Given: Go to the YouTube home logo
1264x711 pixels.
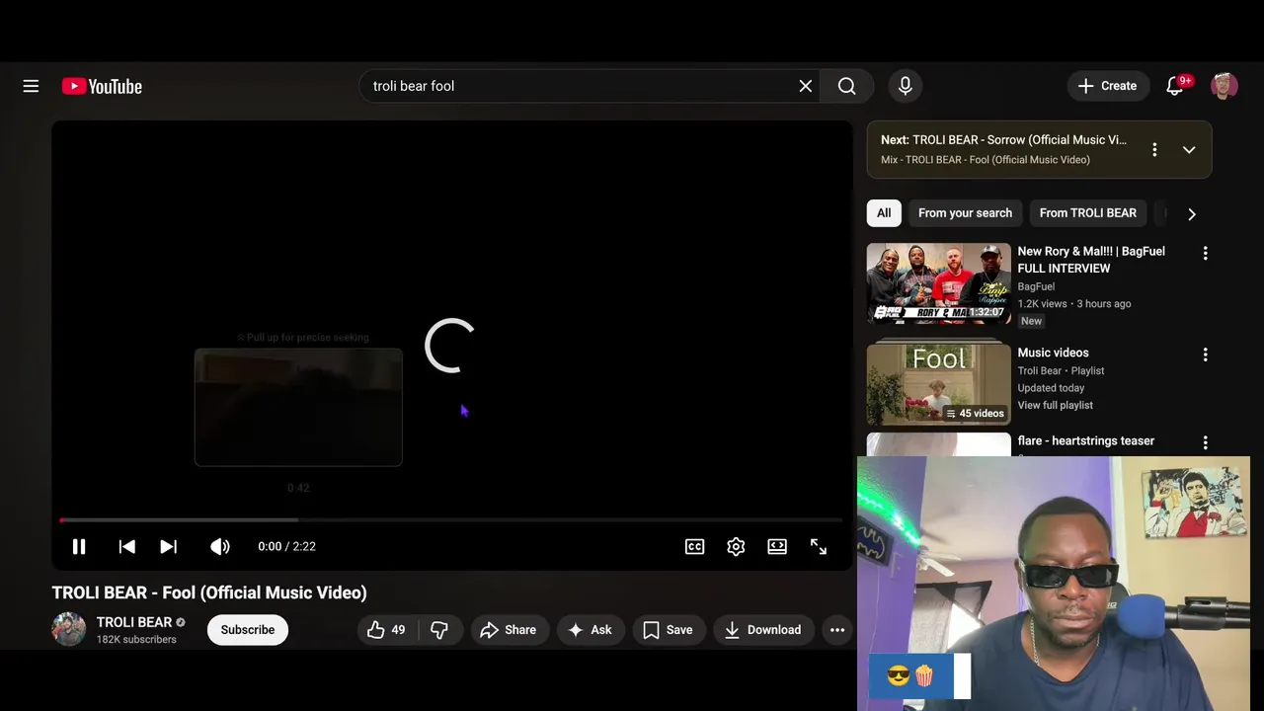Looking at the screenshot, I should [x=102, y=86].
